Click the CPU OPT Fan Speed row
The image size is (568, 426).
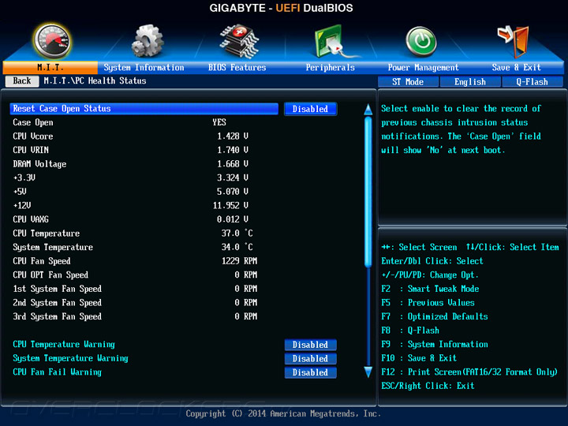[x=135, y=275]
